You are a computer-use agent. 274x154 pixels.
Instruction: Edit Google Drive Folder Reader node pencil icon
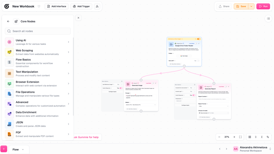click(x=199, y=44)
